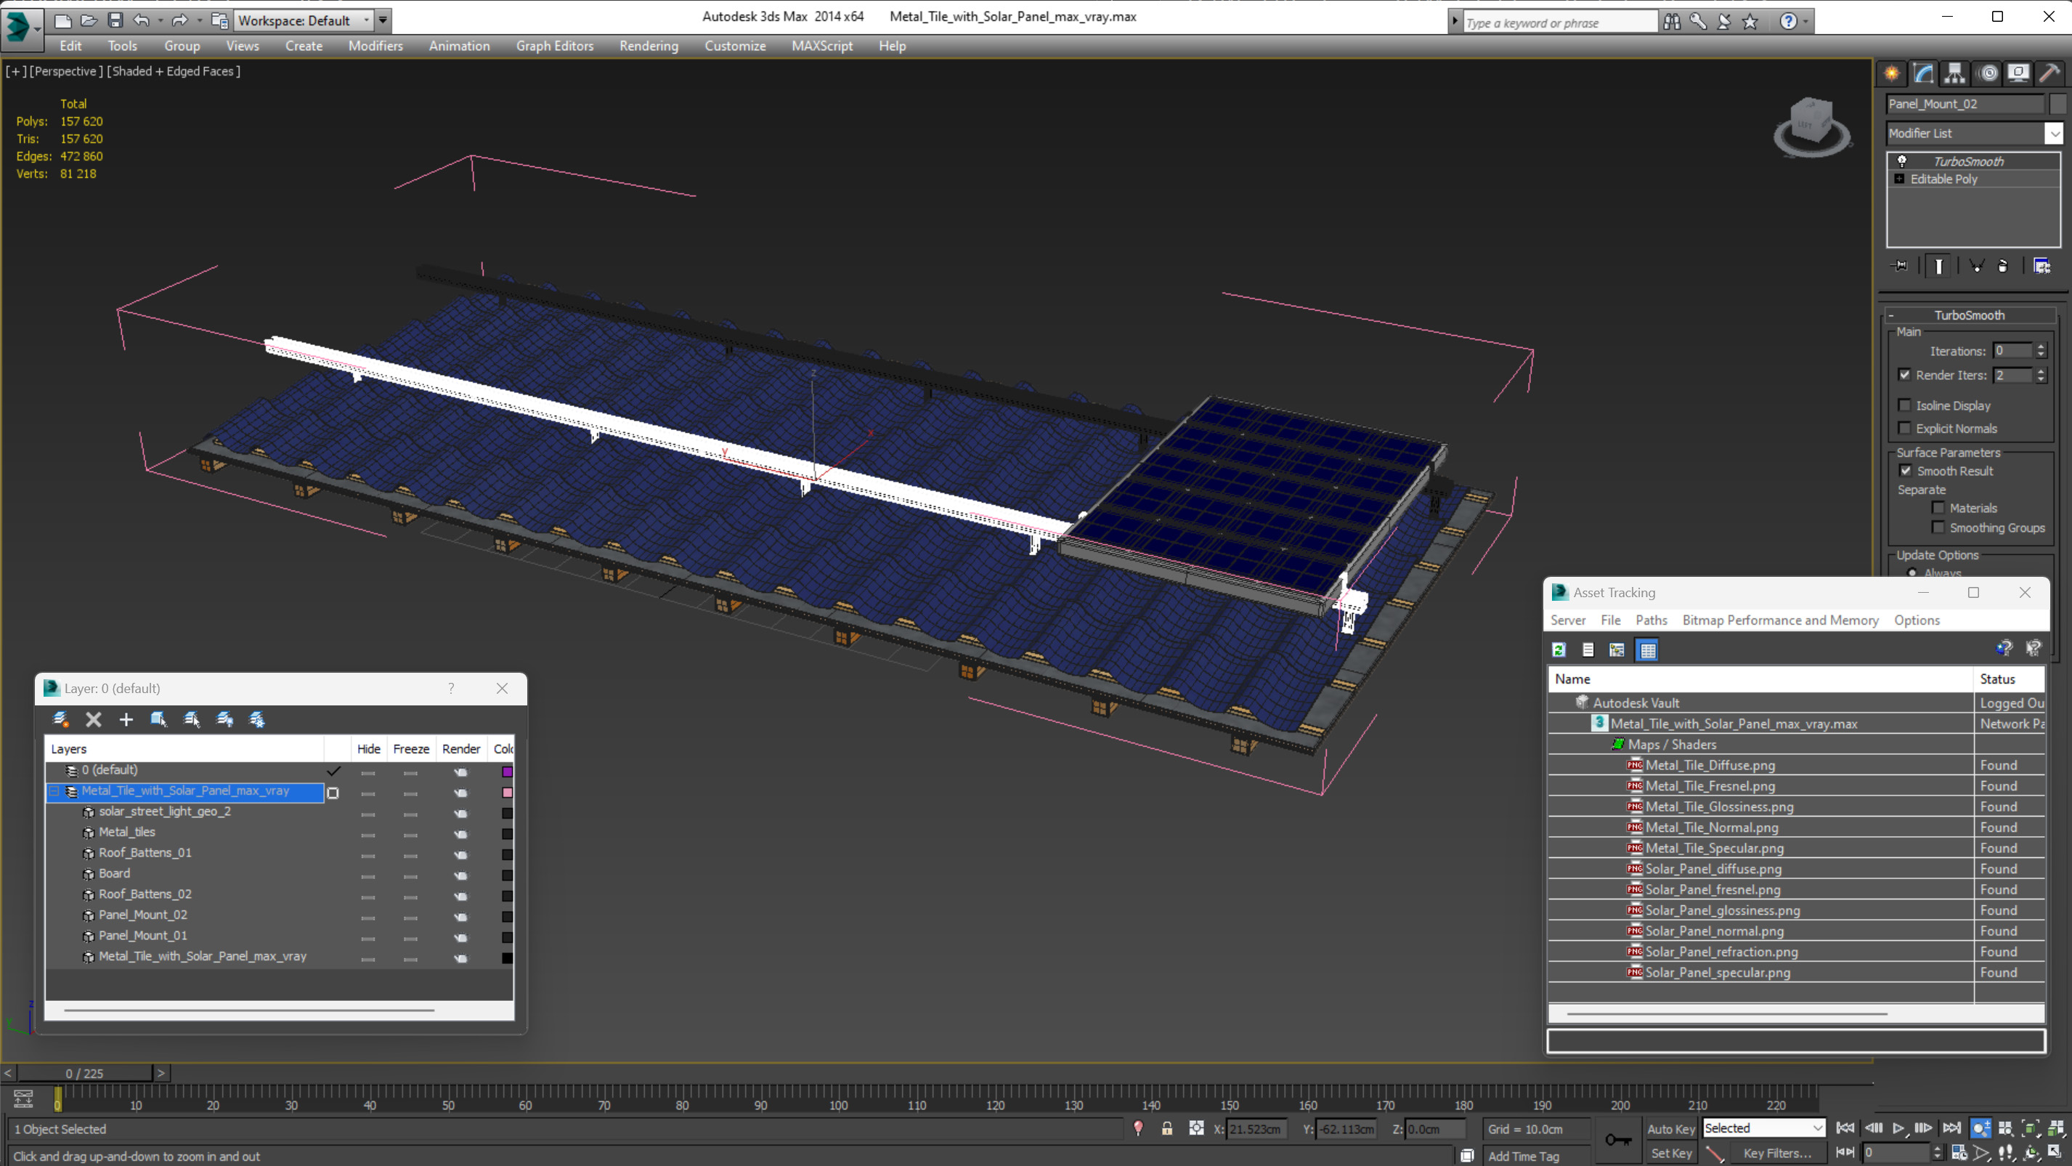
Task: Click Add Selected Objects plus icon
Action: click(126, 719)
